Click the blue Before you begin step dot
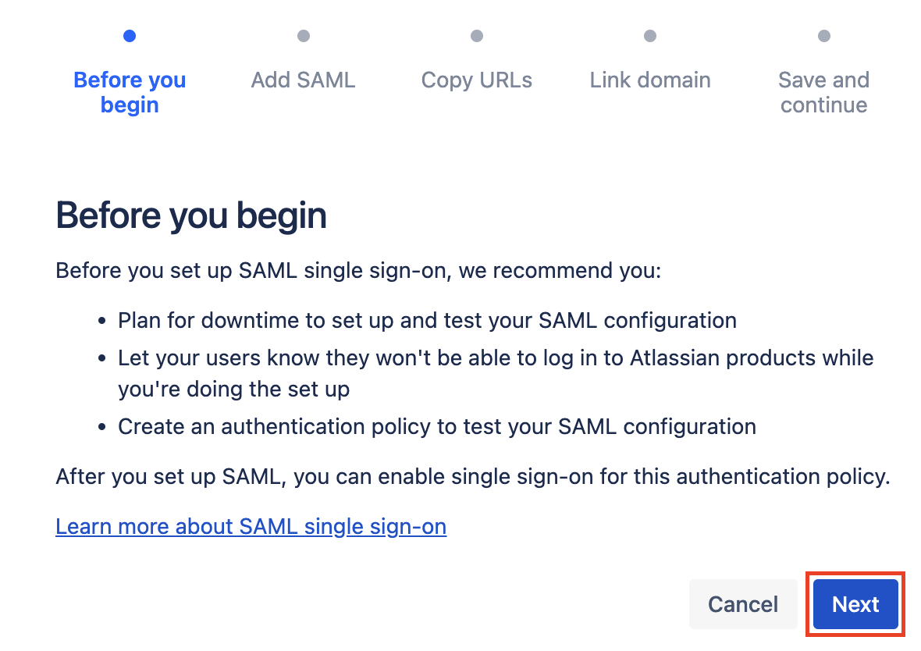 [x=130, y=36]
